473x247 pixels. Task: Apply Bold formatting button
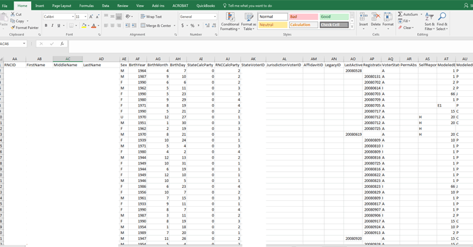click(46, 25)
